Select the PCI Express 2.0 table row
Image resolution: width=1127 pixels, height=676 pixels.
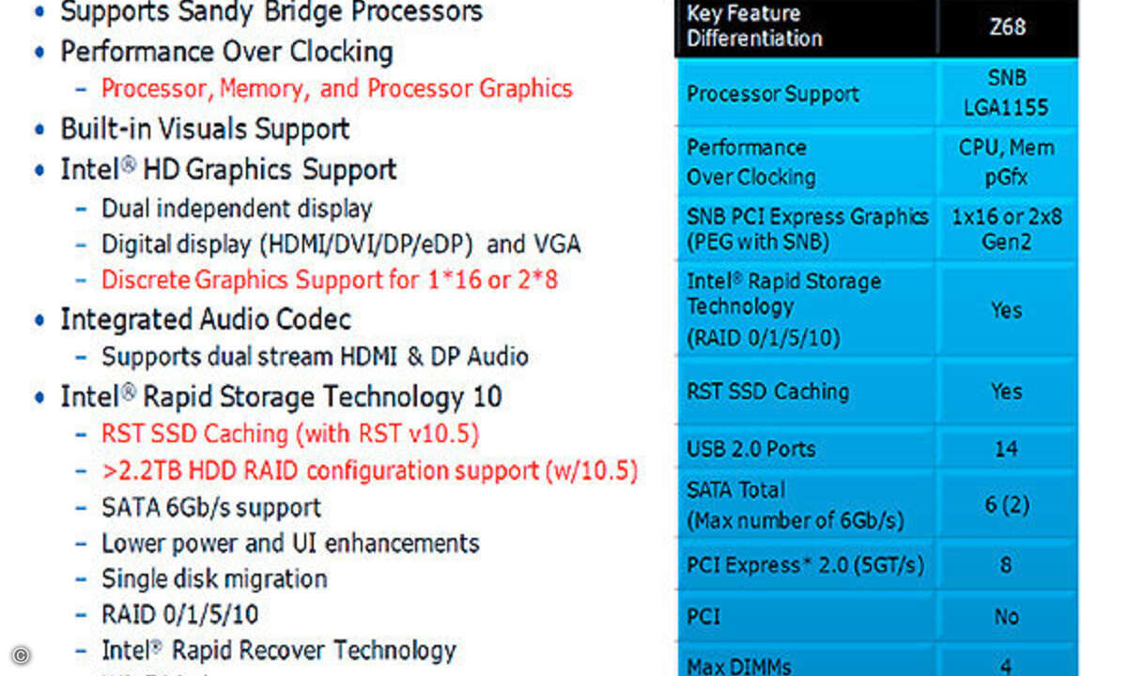click(876, 564)
